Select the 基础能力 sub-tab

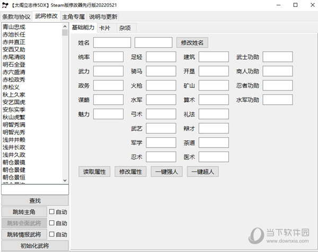(x=83, y=28)
